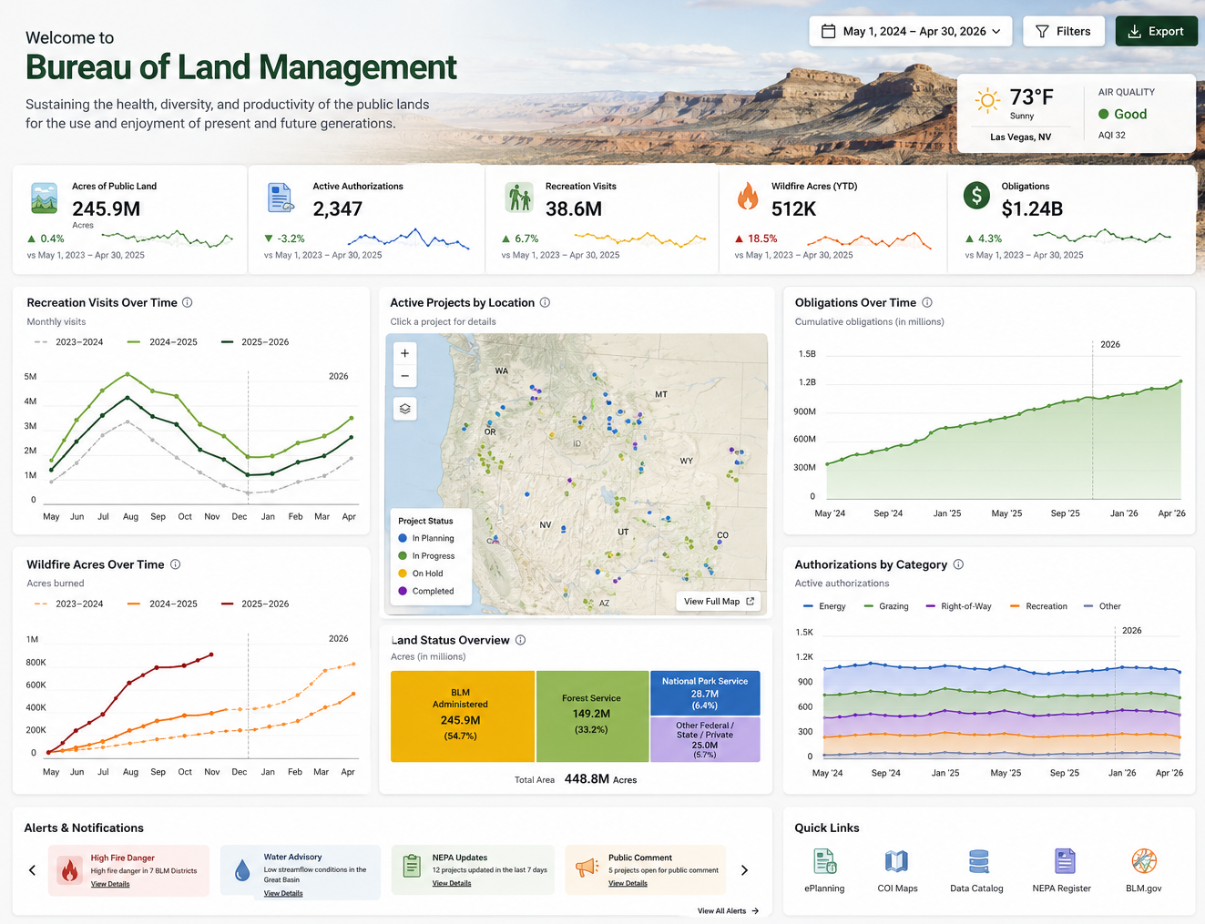Click the sunny weather icon
The width and height of the screenshot is (1205, 924).
point(986,100)
